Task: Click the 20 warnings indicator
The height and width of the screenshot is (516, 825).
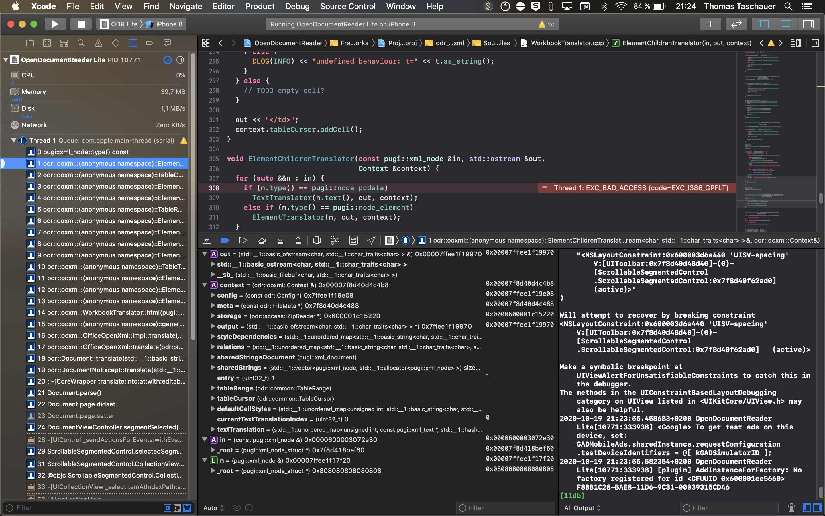Action: (547, 24)
